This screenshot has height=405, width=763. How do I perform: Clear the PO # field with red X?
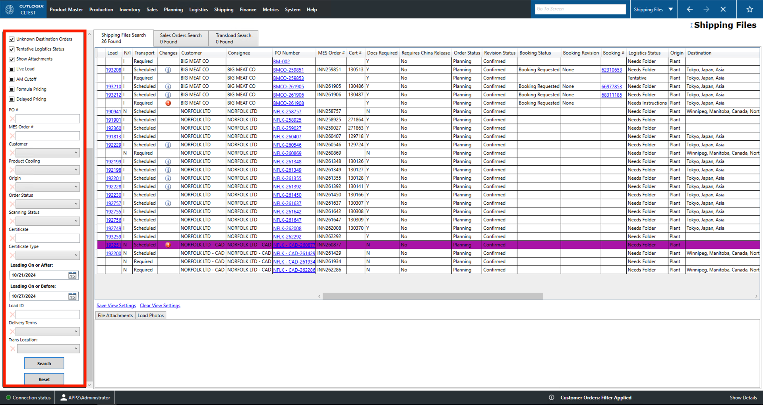point(12,119)
